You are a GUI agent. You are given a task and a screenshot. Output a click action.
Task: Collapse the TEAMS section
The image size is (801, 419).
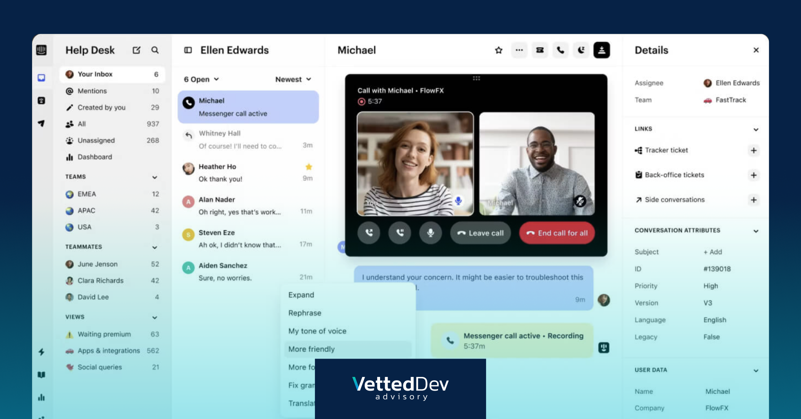tap(155, 177)
